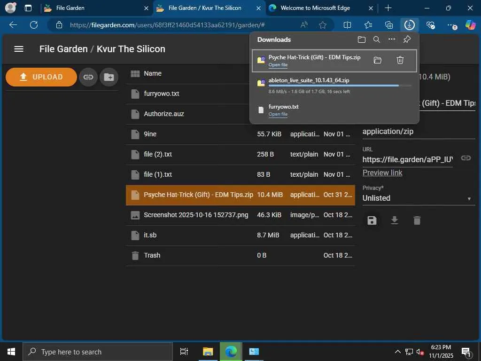
Task: Select Psyche Hat-Trick (Gift) - EDM Tips.zip row
Action: tap(240, 195)
